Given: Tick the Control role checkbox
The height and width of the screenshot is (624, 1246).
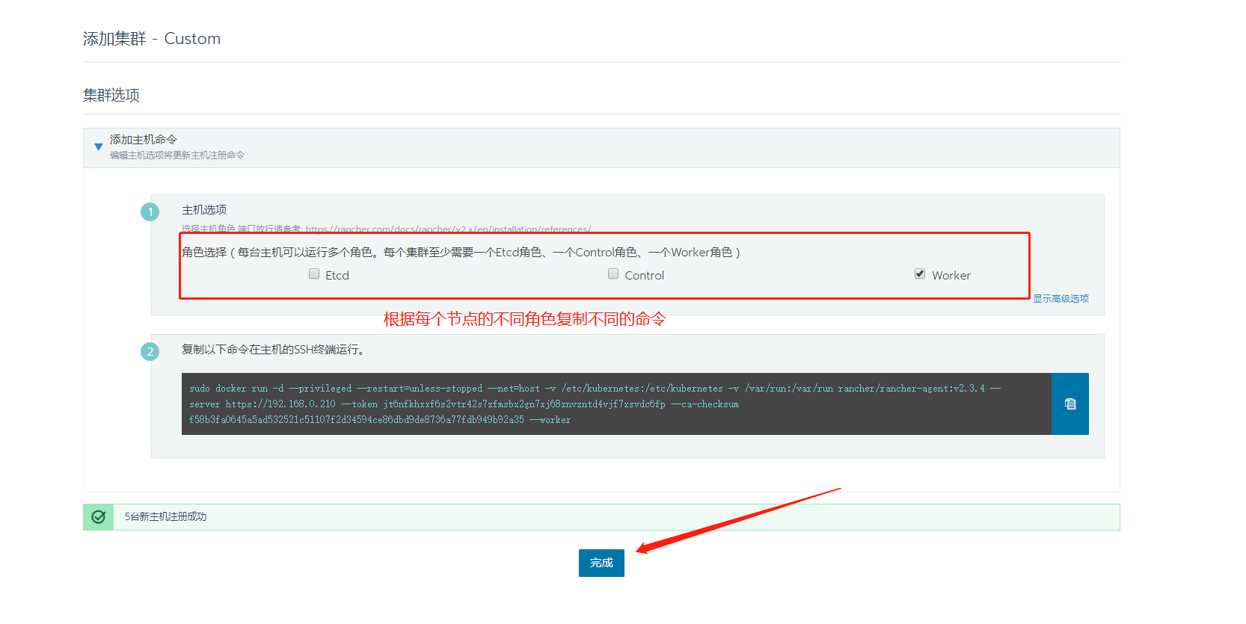Looking at the screenshot, I should (x=613, y=274).
